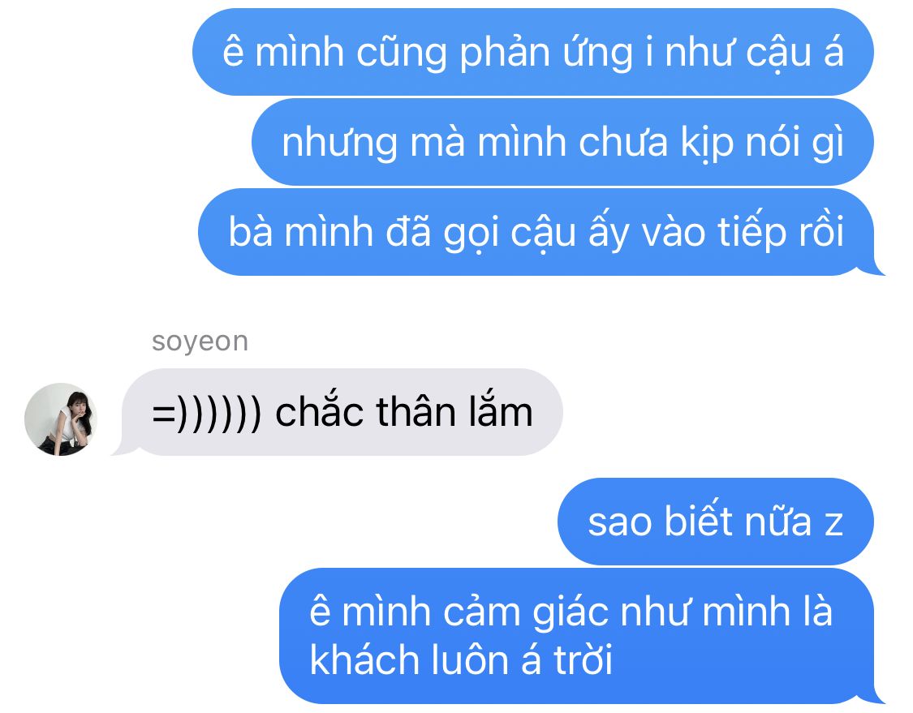The height and width of the screenshot is (713, 913).
Task: Select the gray message 'chắc thân lắm'
Action: [x=342, y=412]
